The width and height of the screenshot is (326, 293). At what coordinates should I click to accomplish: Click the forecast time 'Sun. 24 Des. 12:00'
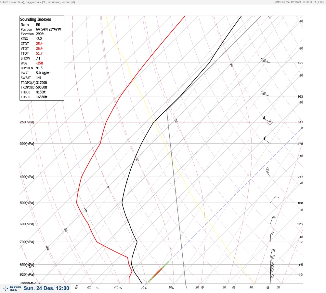(46, 288)
